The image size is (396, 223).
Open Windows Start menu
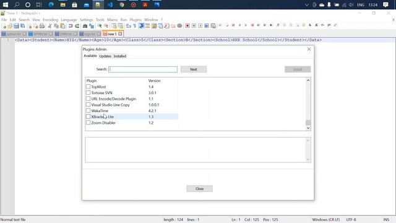click(5, 4)
